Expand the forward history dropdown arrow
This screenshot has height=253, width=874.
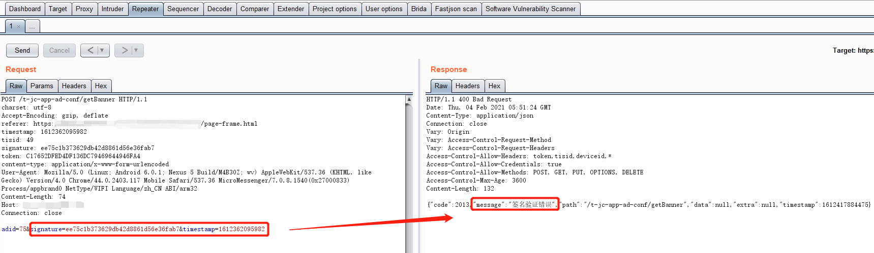(136, 50)
